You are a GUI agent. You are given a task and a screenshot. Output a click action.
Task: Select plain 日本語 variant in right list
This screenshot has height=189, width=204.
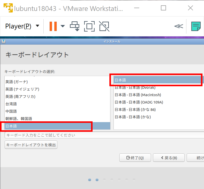point(159,80)
